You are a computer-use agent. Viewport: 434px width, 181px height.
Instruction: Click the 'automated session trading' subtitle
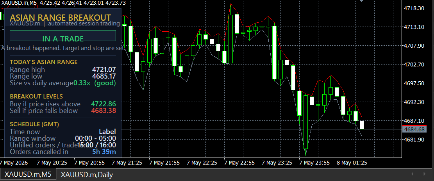click(84, 23)
